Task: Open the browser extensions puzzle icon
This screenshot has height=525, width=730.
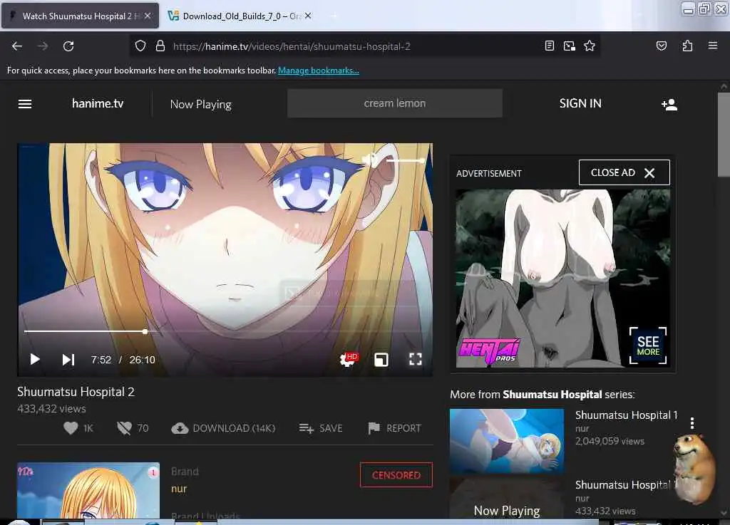Action: (687, 46)
